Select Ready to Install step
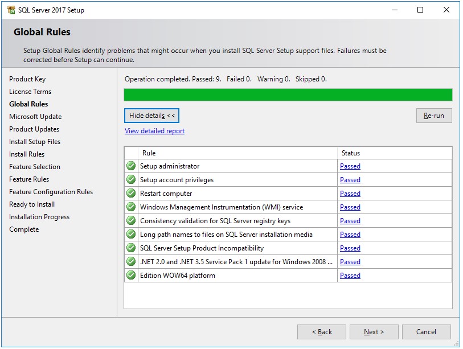Viewport: 463px width, 349px height. click(x=31, y=204)
